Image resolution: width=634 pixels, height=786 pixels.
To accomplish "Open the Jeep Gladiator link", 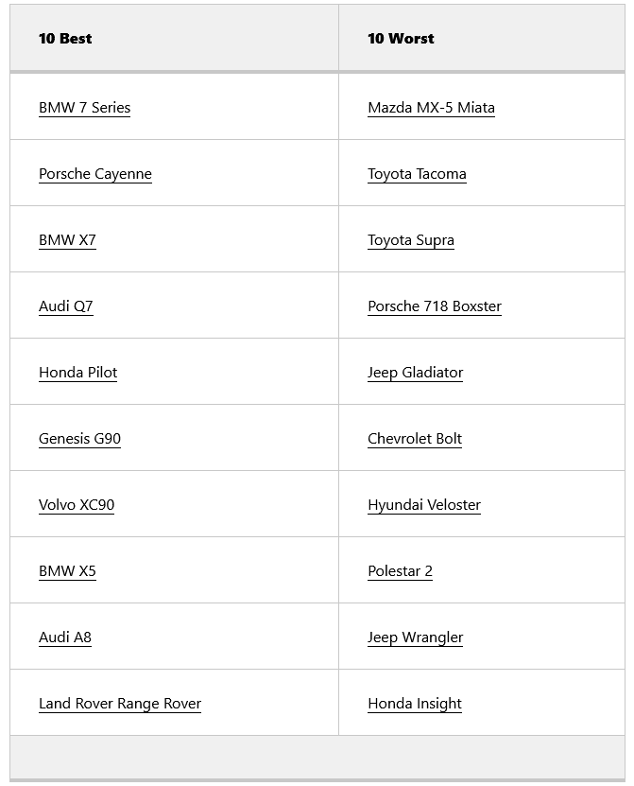I will [x=415, y=373].
